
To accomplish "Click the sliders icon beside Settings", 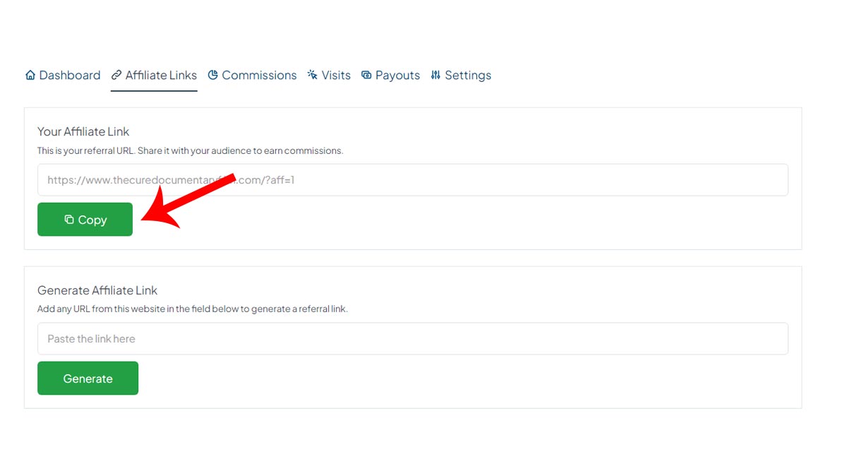I will tap(435, 75).
